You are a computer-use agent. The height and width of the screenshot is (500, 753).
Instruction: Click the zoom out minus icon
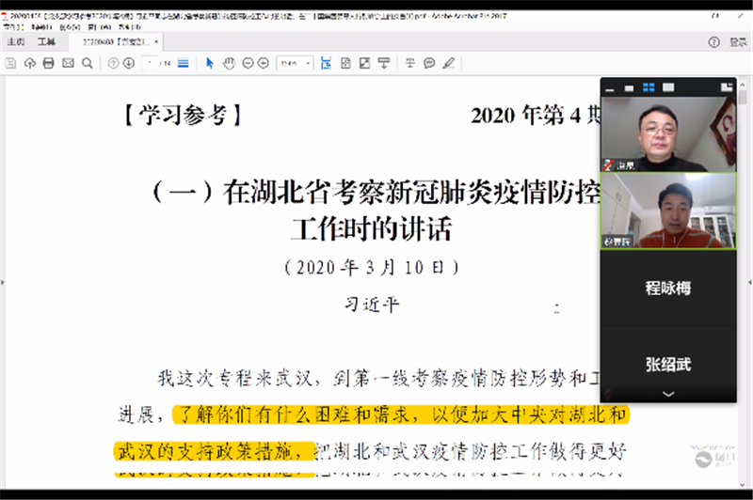pyautogui.click(x=248, y=63)
